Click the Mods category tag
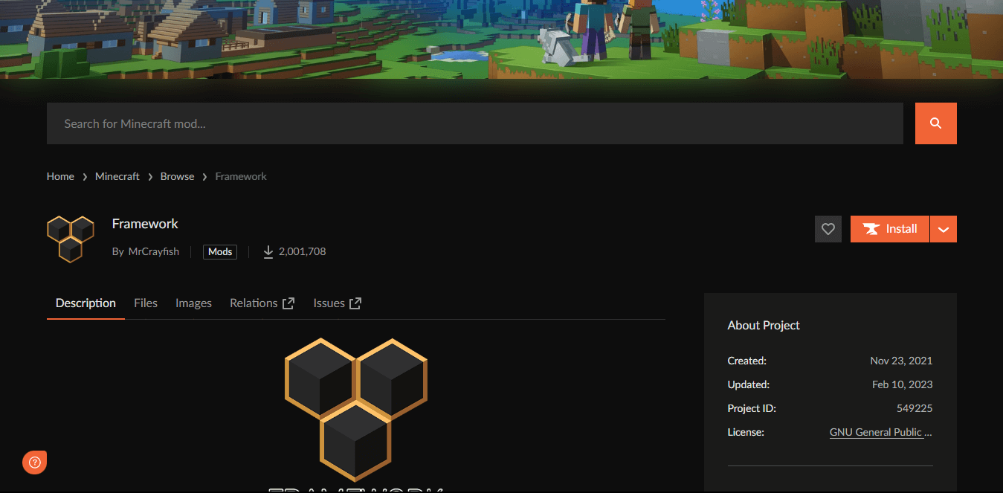1003x493 pixels. click(x=220, y=251)
